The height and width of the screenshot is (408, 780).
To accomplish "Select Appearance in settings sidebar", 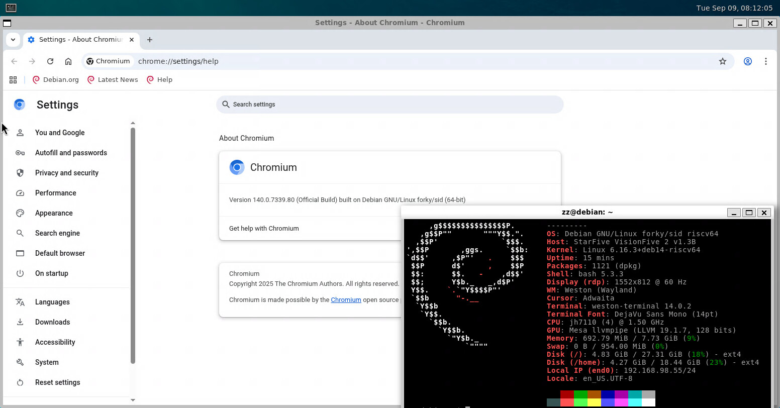I will [54, 213].
